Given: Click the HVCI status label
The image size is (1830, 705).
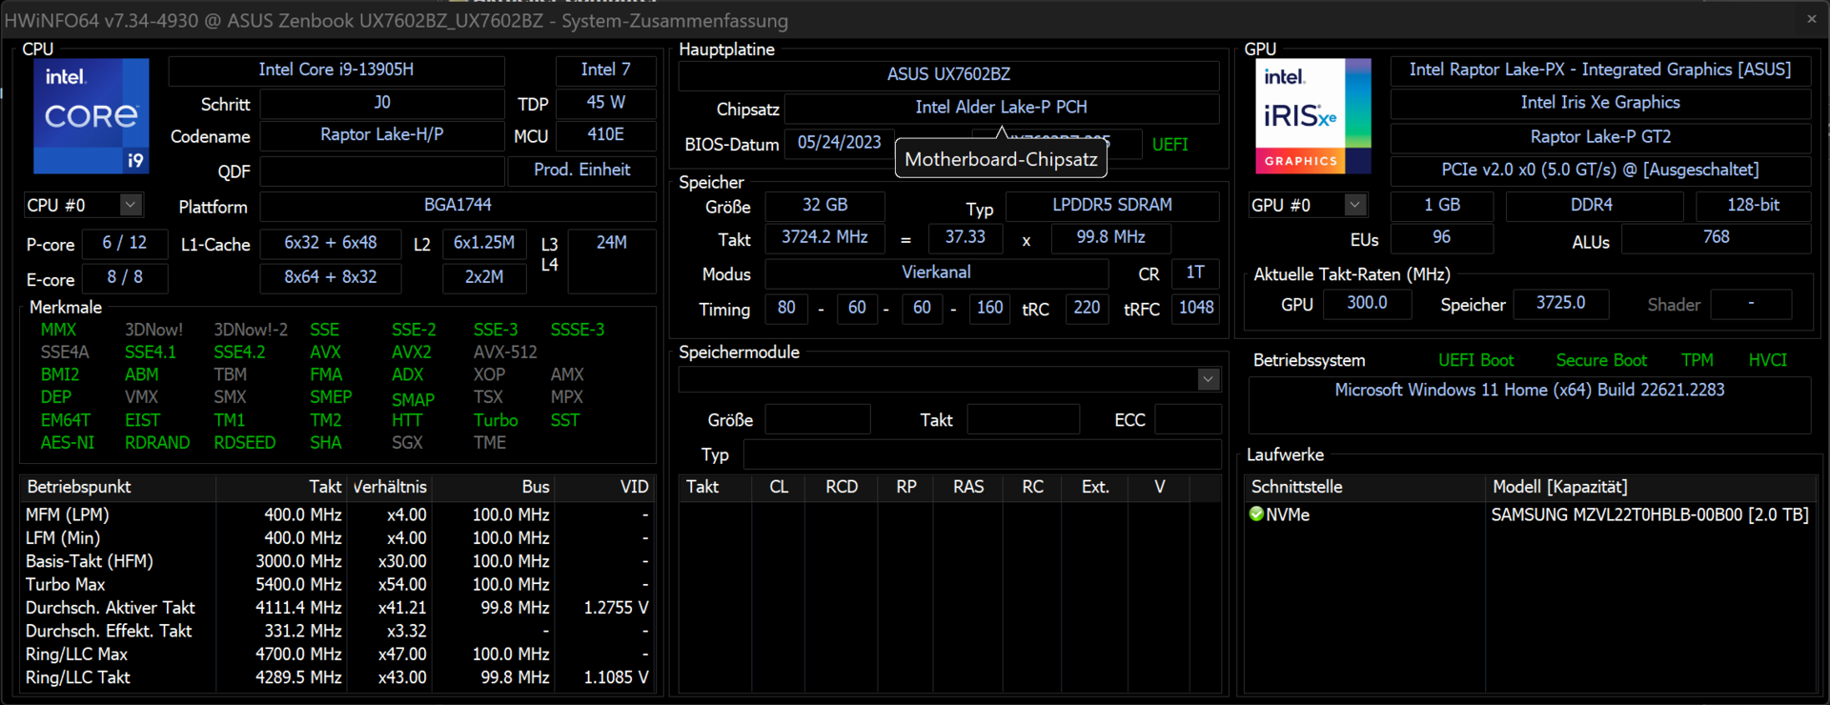Looking at the screenshot, I should click(x=1768, y=360).
